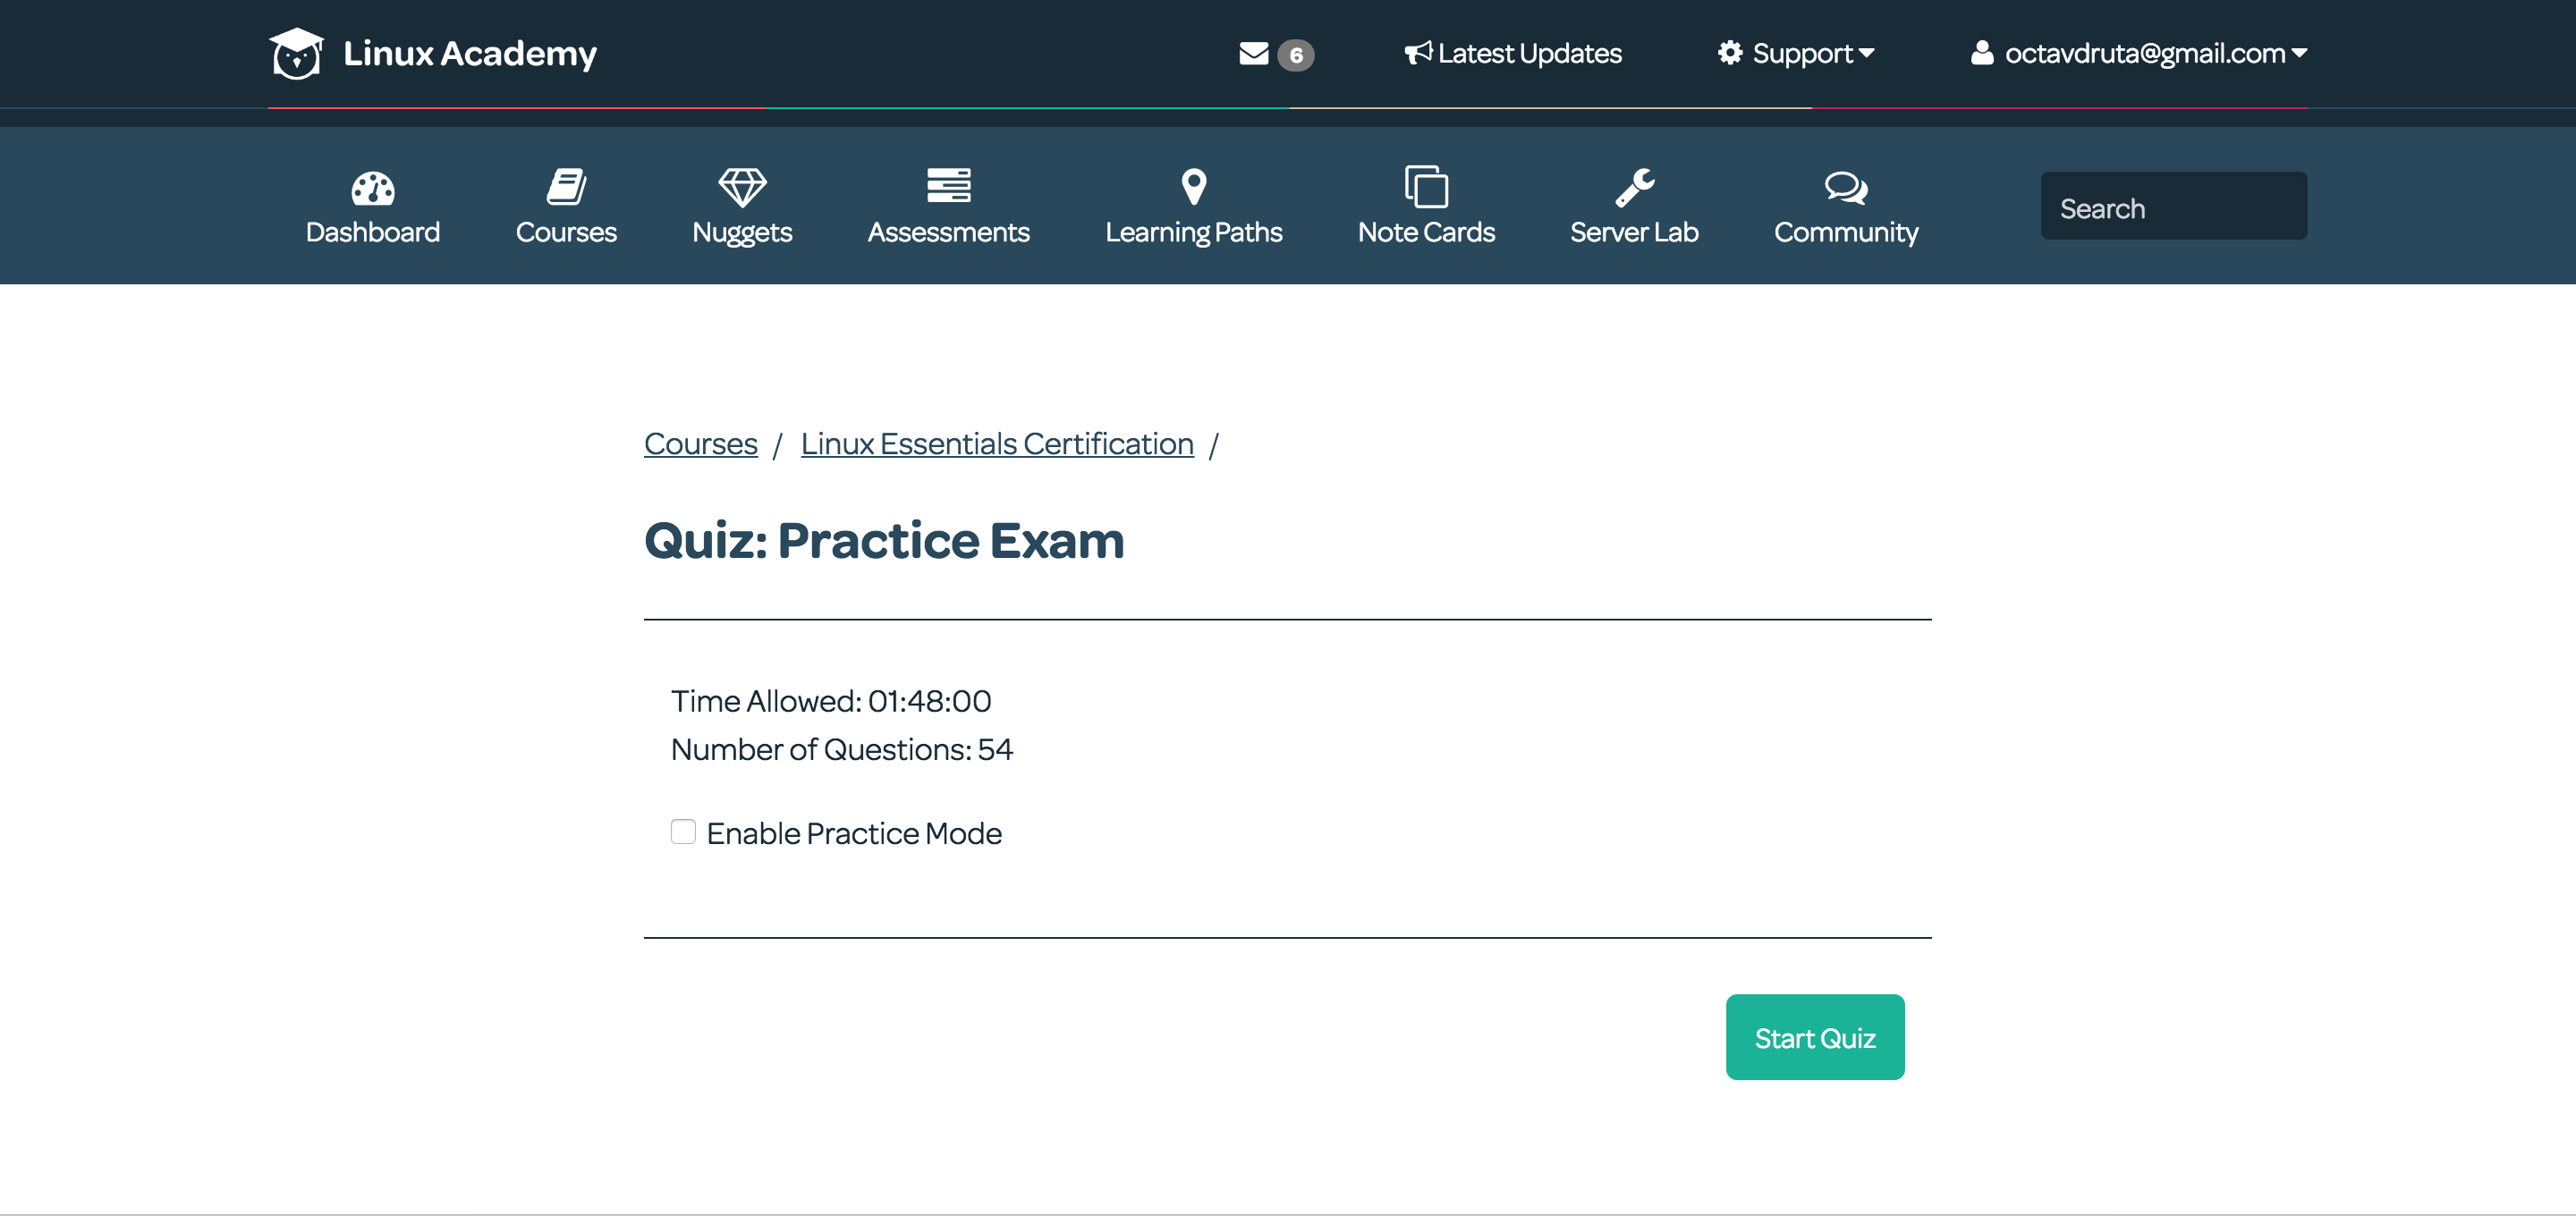Open the Assessments nav label
The height and width of the screenshot is (1216, 2576).
point(948,232)
